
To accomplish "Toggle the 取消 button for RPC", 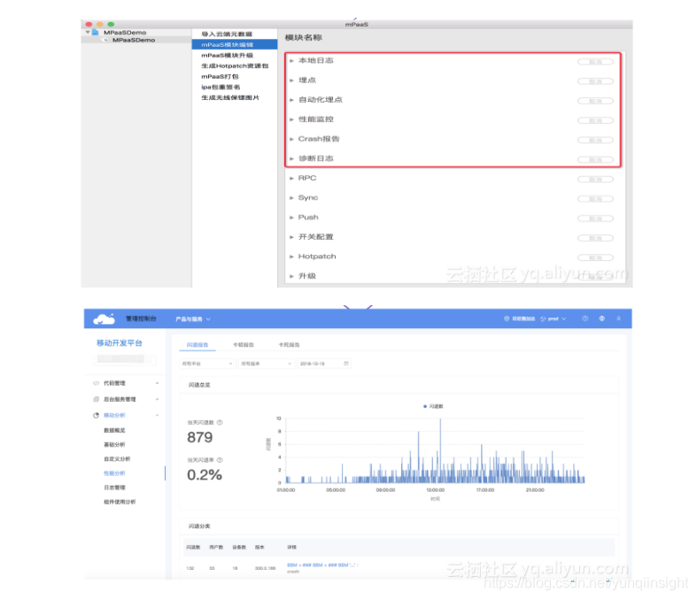I will pyautogui.click(x=595, y=180).
